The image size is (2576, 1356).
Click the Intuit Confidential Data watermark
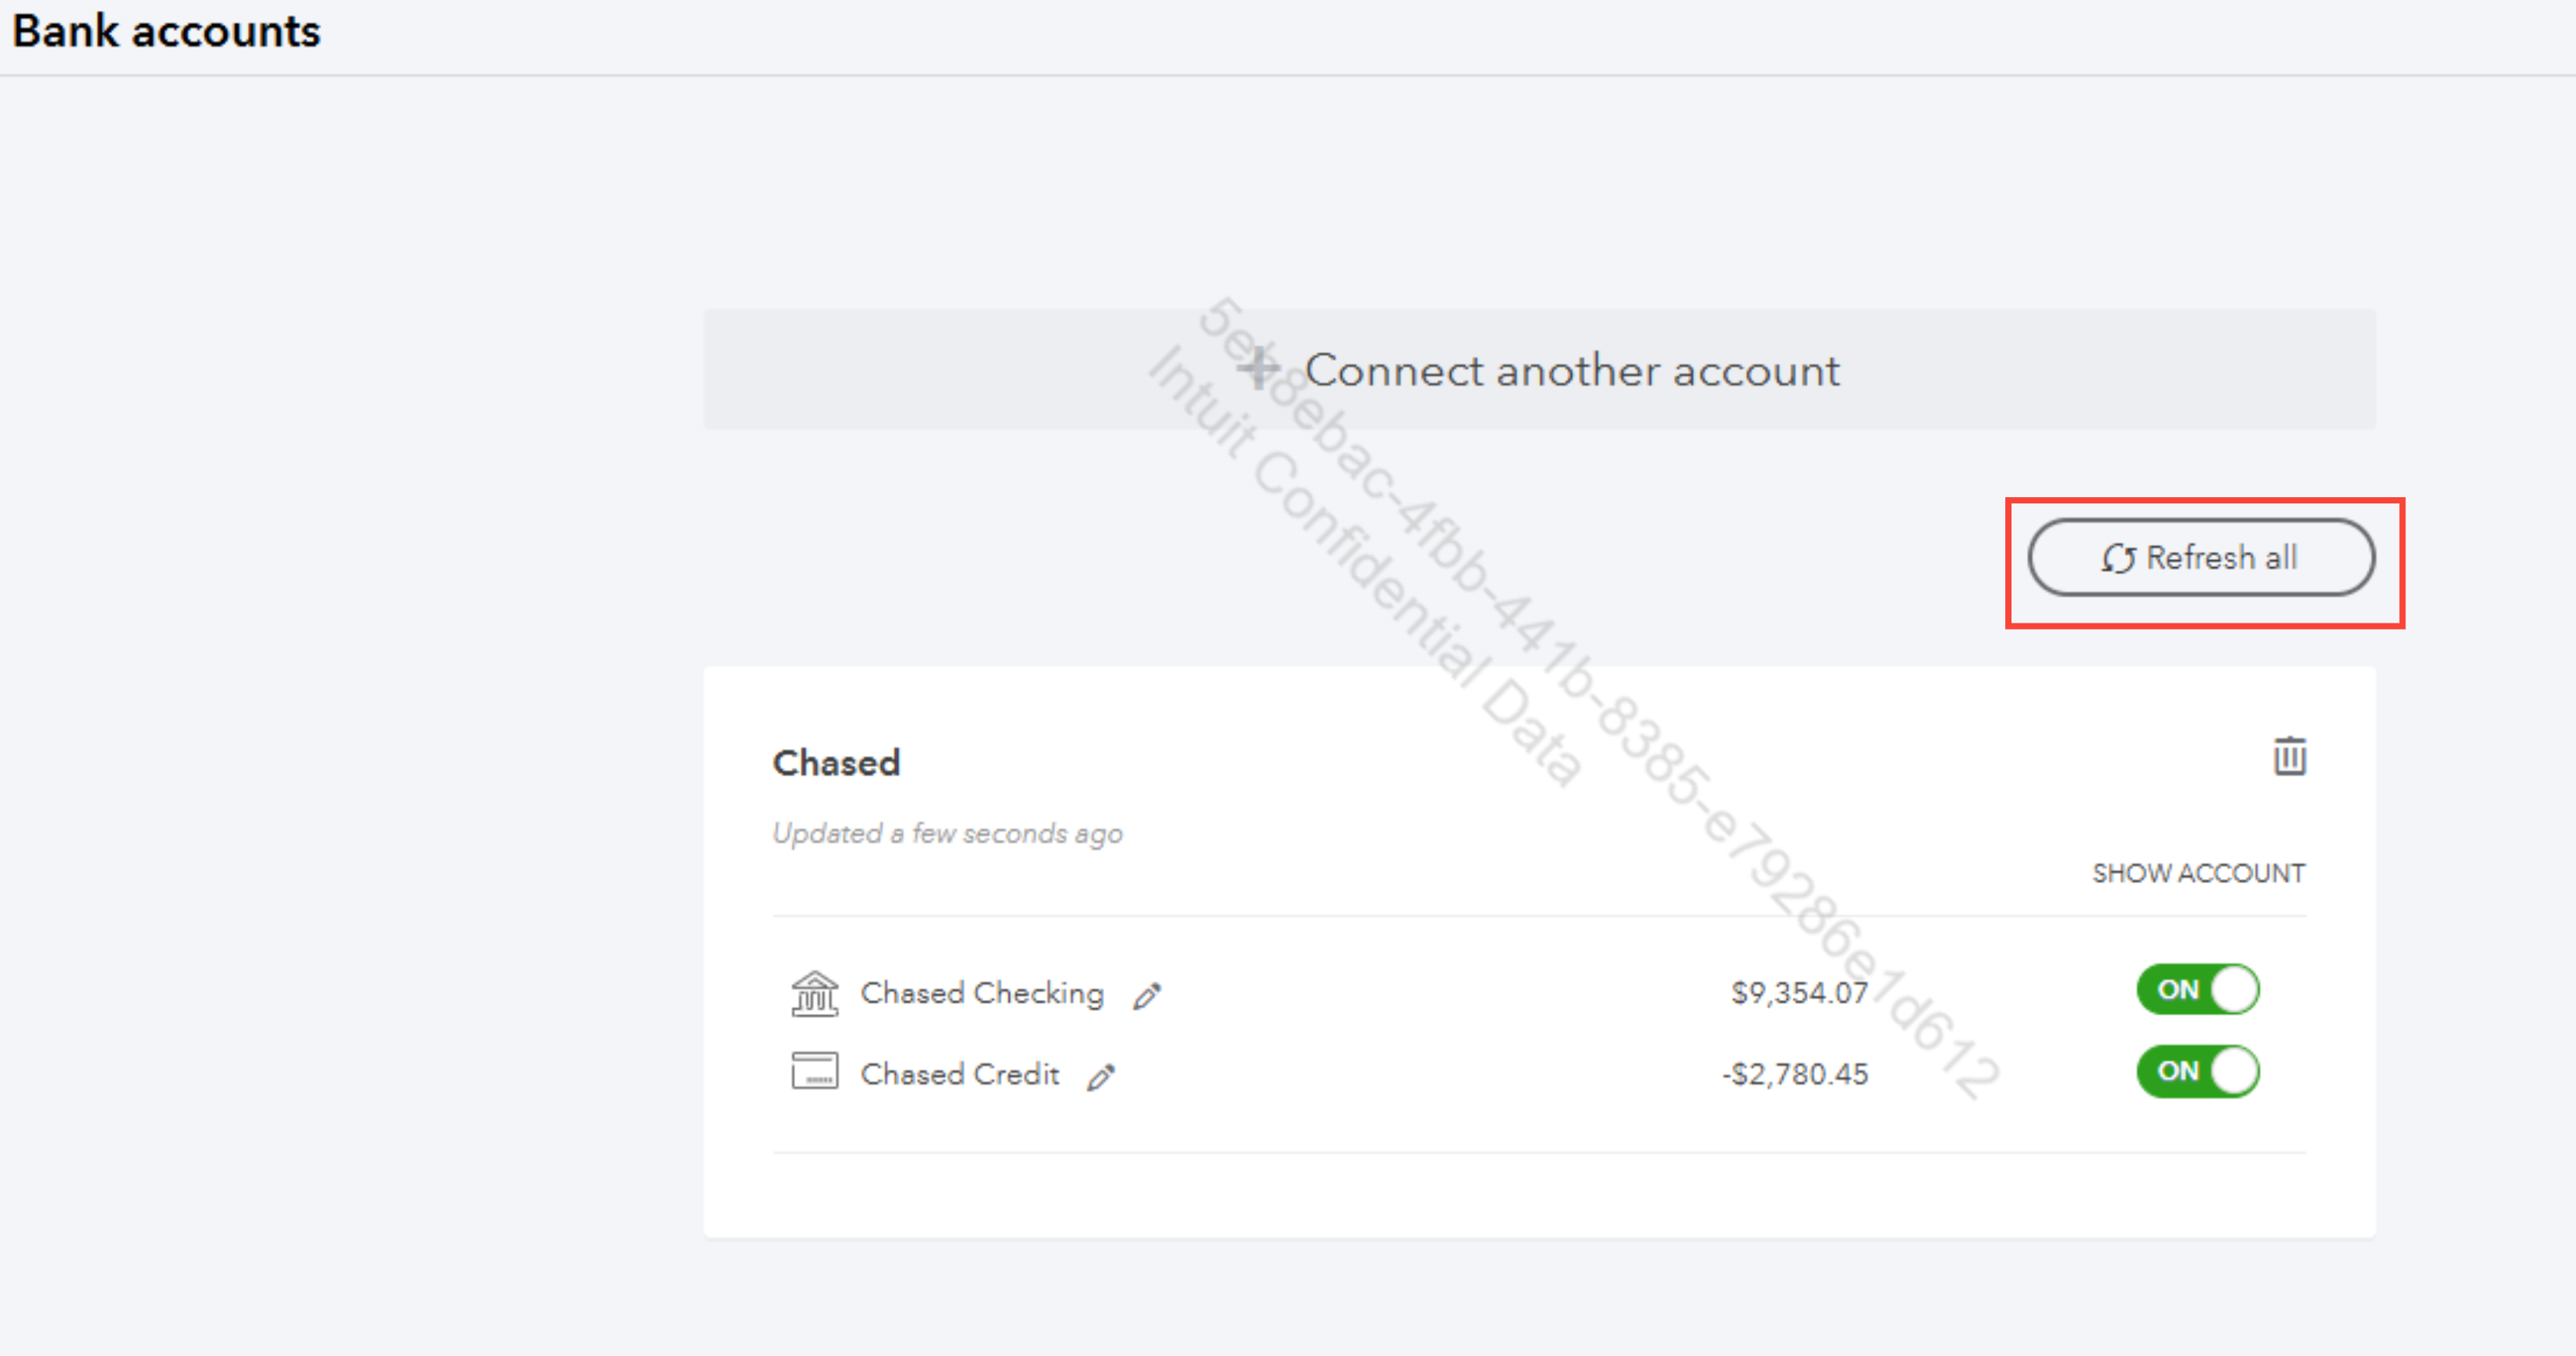[1365, 566]
